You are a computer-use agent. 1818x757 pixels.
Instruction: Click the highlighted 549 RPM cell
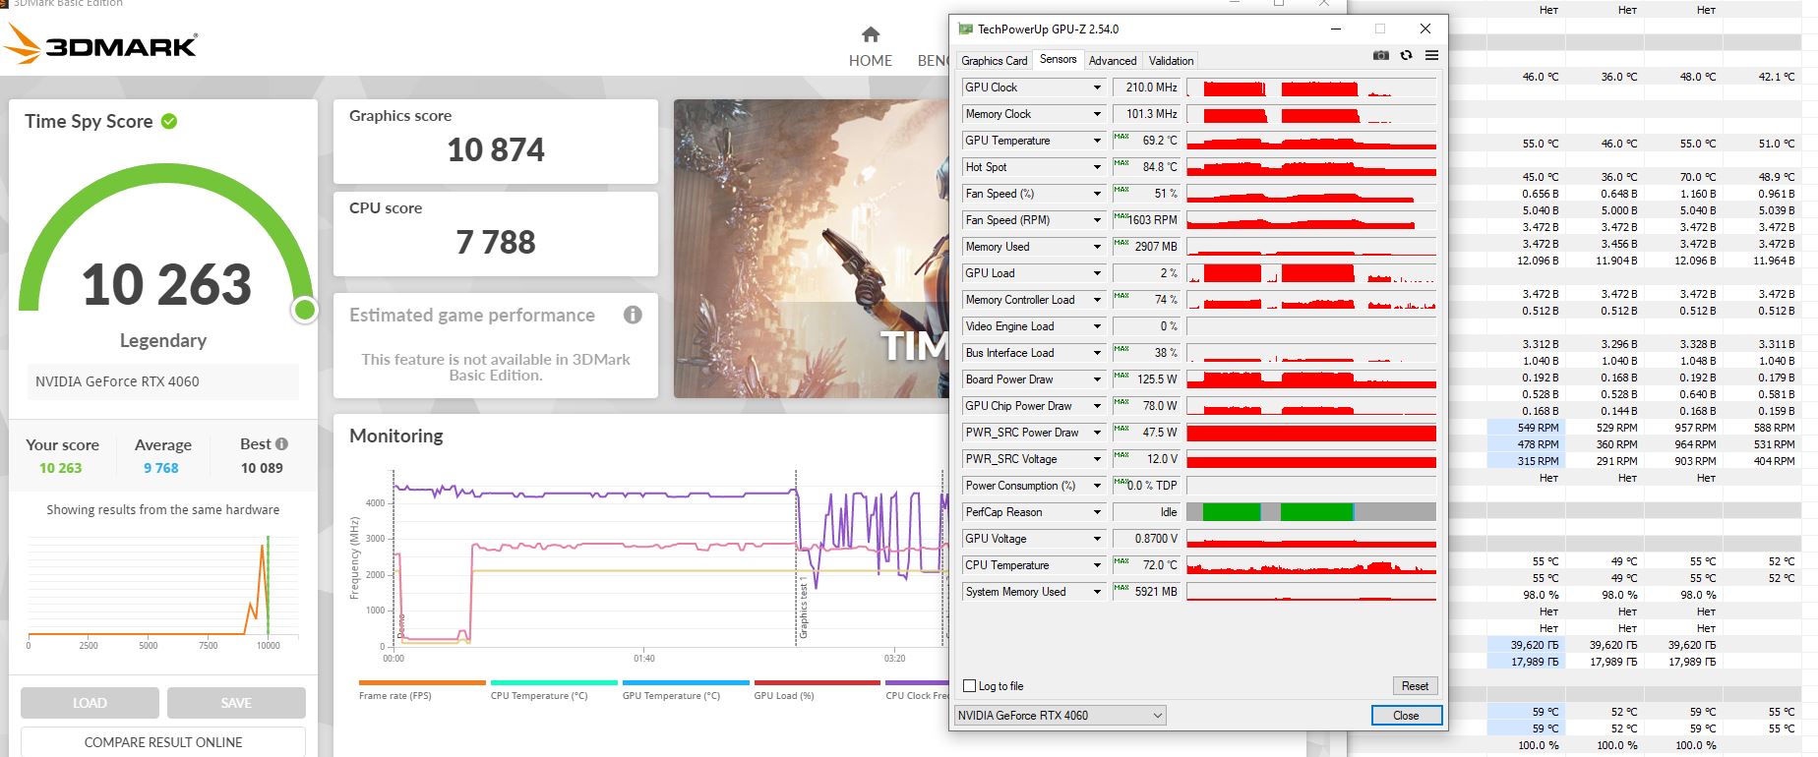(x=1524, y=428)
